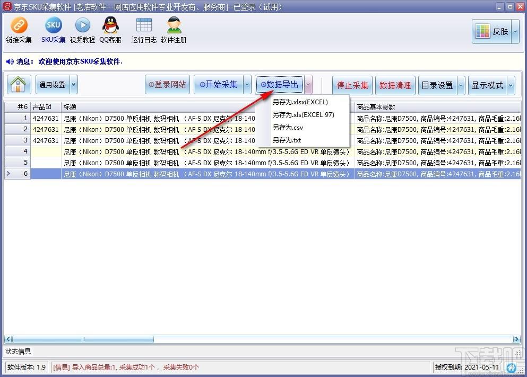The image size is (527, 377).
Task: Expand the 显示模式 dropdown arrow
Action: point(511,85)
